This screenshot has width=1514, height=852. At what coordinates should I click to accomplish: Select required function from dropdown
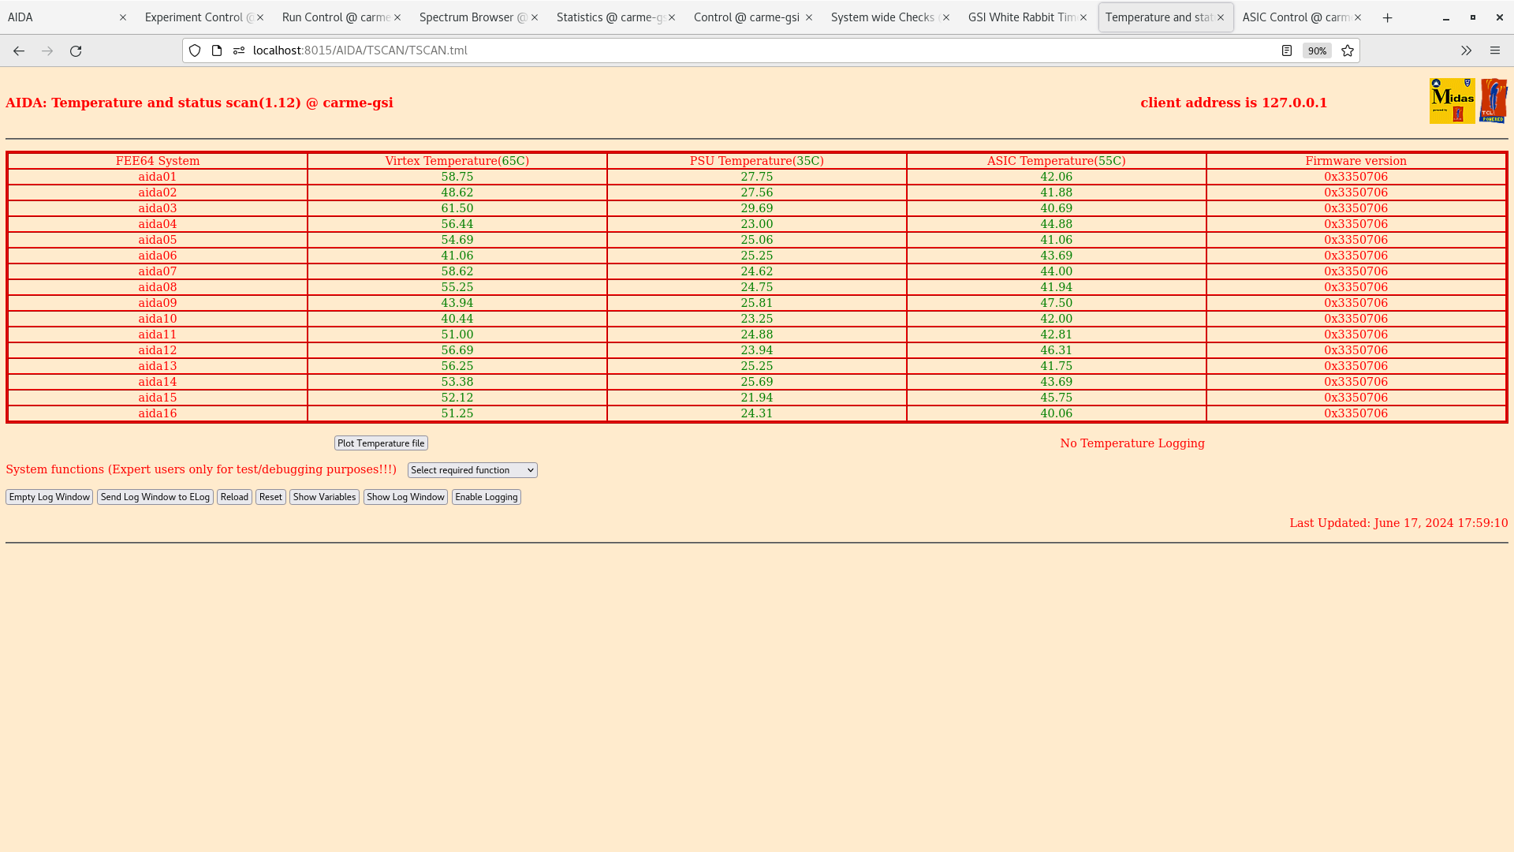pos(472,470)
